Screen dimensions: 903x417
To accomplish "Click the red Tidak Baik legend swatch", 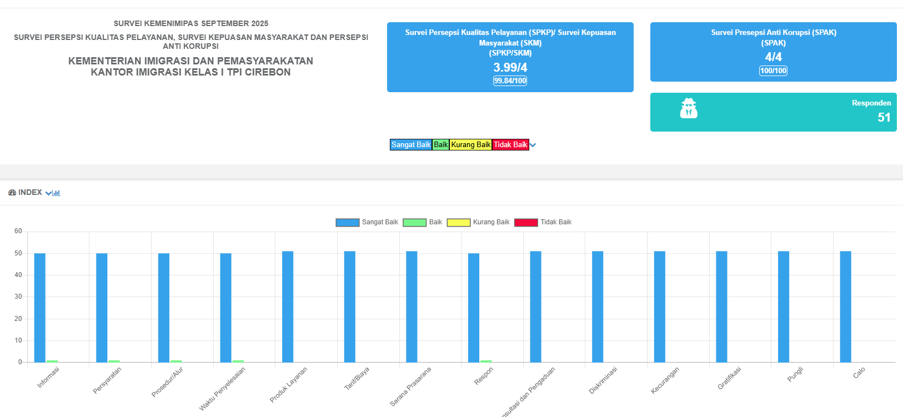I will click(526, 223).
